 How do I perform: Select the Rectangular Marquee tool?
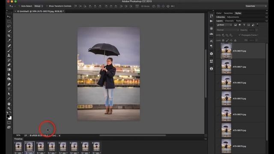click(x=9, y=21)
